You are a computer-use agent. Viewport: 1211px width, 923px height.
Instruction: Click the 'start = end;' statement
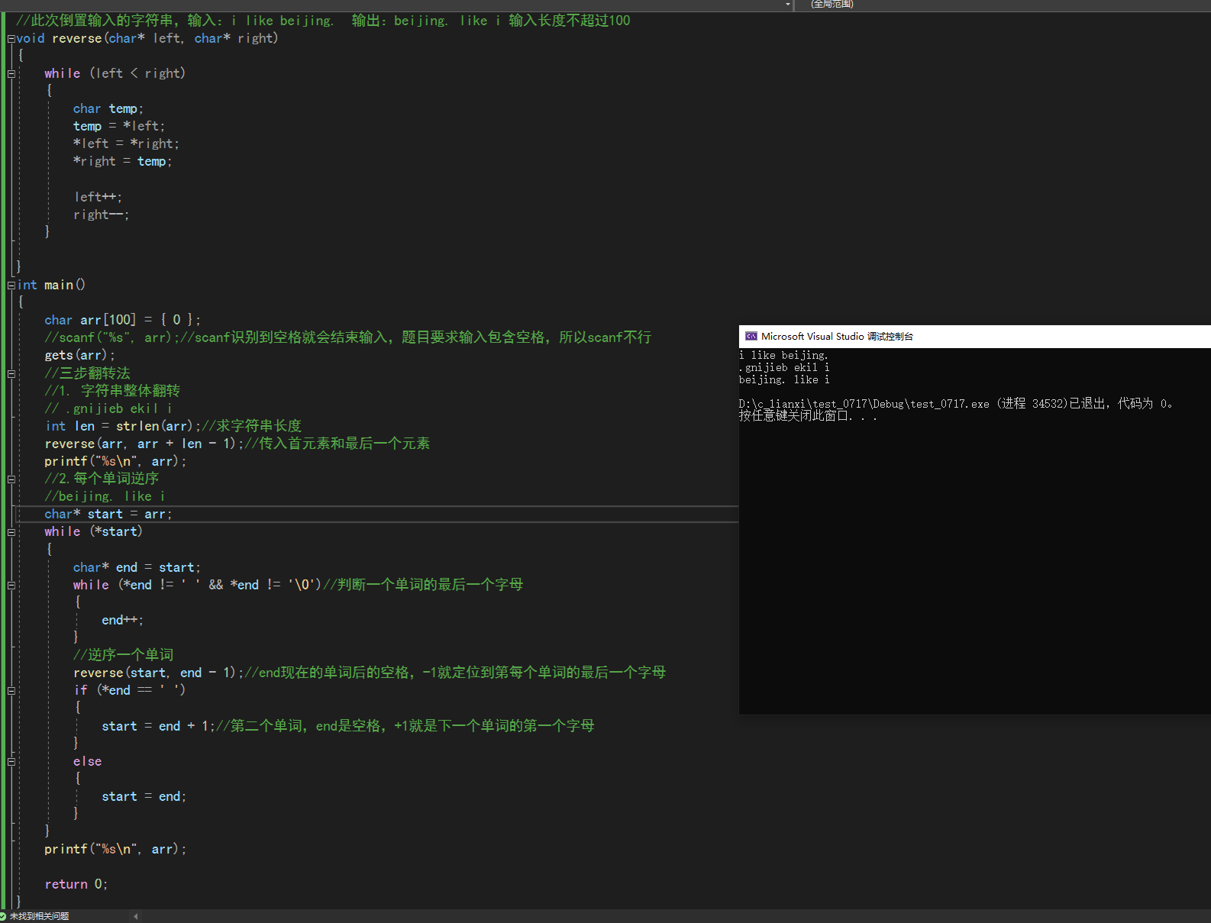point(144,797)
